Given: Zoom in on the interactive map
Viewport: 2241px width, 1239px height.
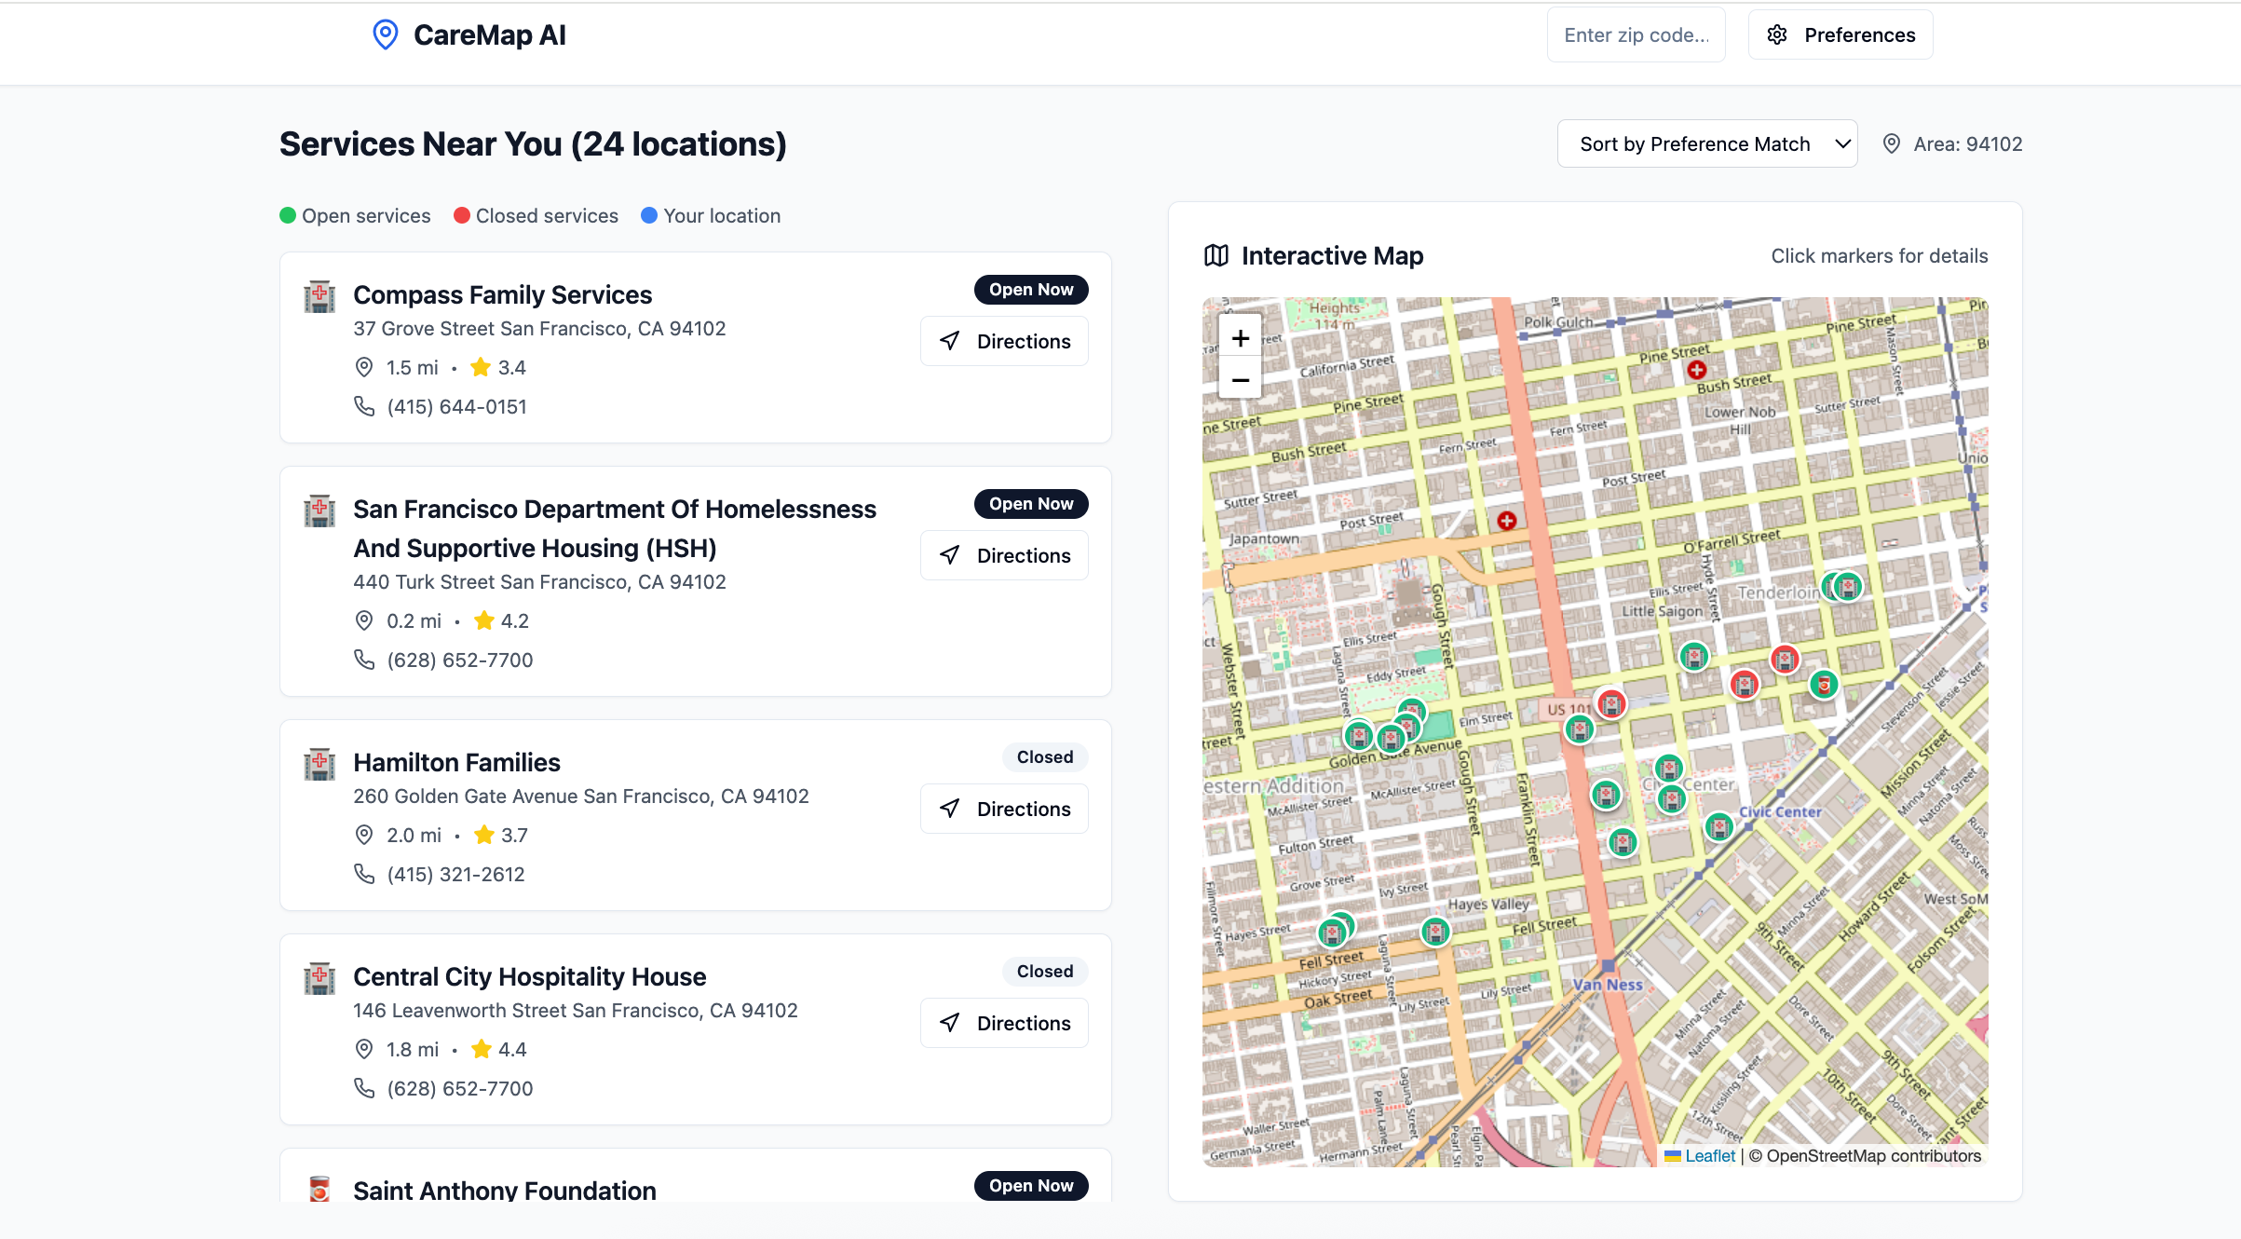Looking at the screenshot, I should pos(1240,338).
